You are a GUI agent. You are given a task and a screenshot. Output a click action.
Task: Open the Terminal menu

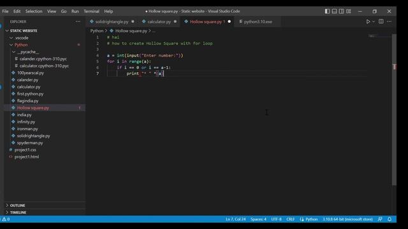[x=91, y=11]
